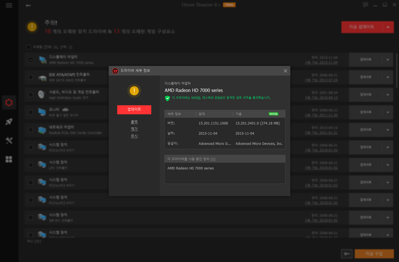The image size is (399, 262).
Task: Click the display adapter icon in the AMD Radeon row
Action: (x=42, y=60)
